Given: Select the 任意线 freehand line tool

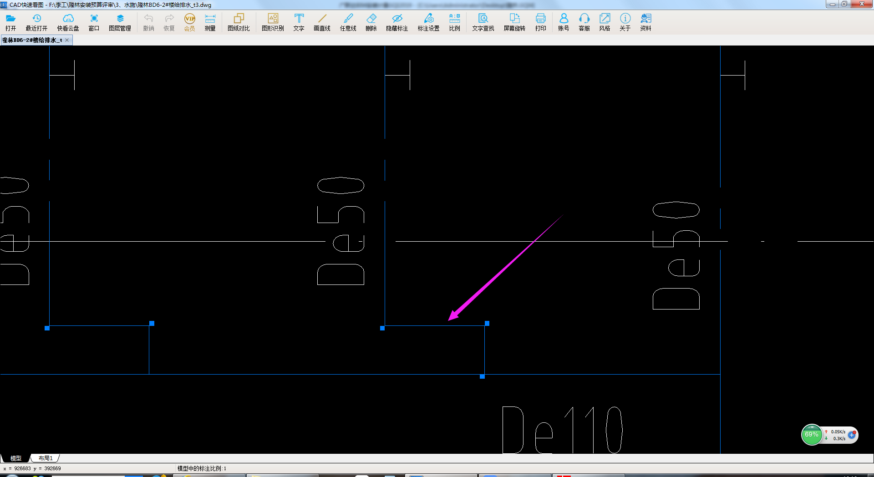Looking at the screenshot, I should 348,22.
